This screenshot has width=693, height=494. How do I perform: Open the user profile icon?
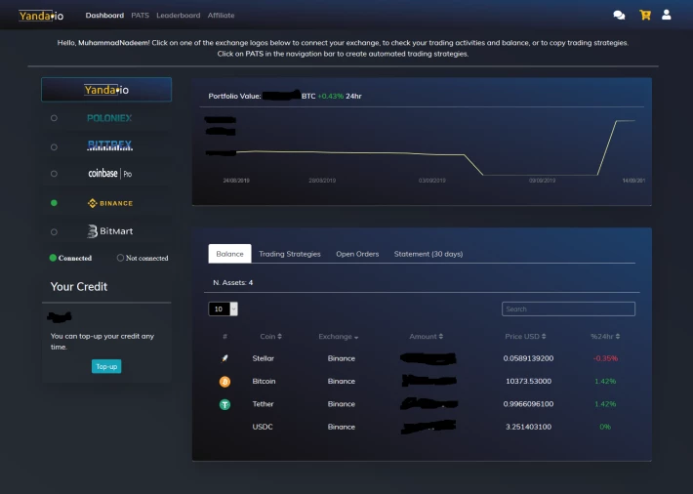click(666, 15)
